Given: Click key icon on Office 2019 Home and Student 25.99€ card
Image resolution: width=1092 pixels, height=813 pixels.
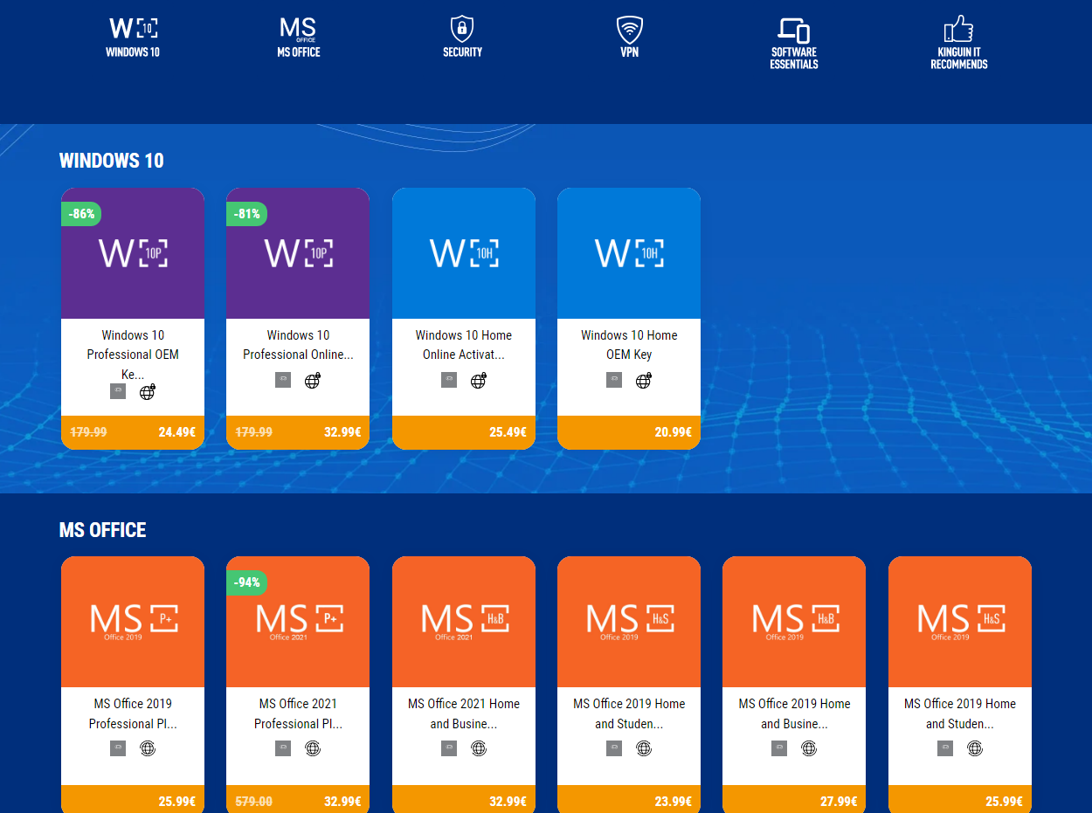Looking at the screenshot, I should pos(945,748).
